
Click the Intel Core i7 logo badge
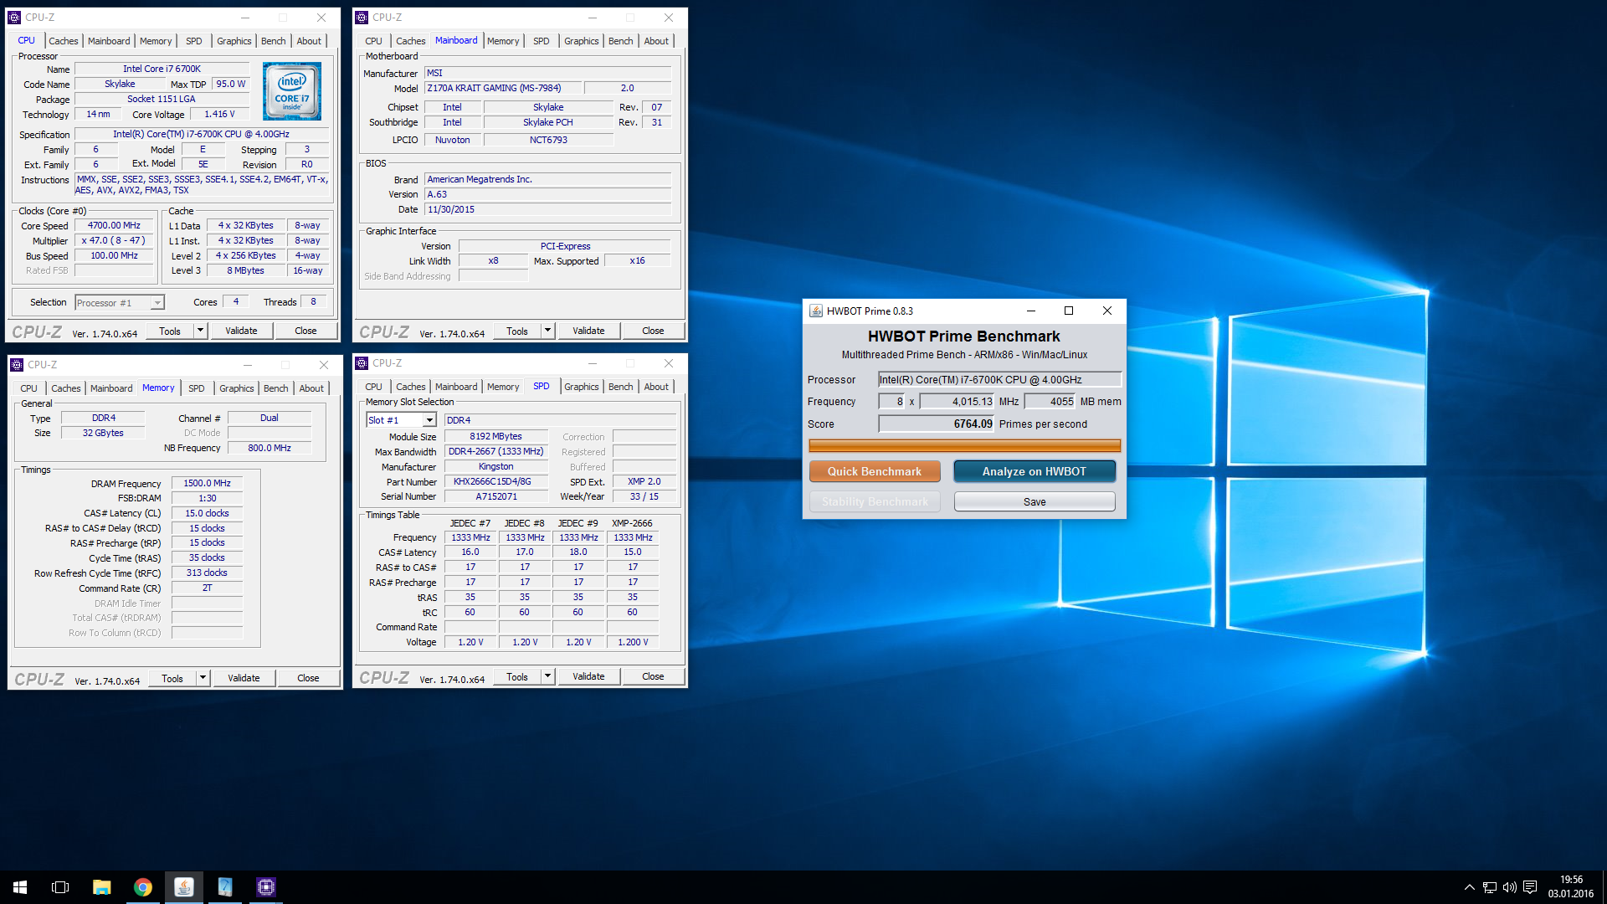coord(292,91)
